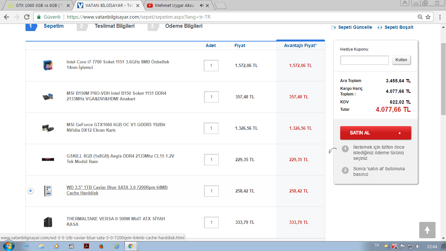The width and height of the screenshot is (446, 251).
Task: Edit quantity for MSI B150M PRO-VDH
Action: [x=211, y=97]
